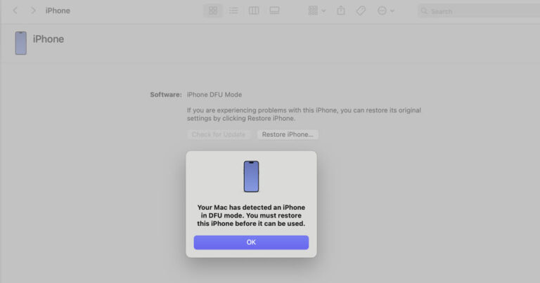This screenshot has height=283, width=540.
Task: Click the Check for Update button
Action: (x=219, y=134)
